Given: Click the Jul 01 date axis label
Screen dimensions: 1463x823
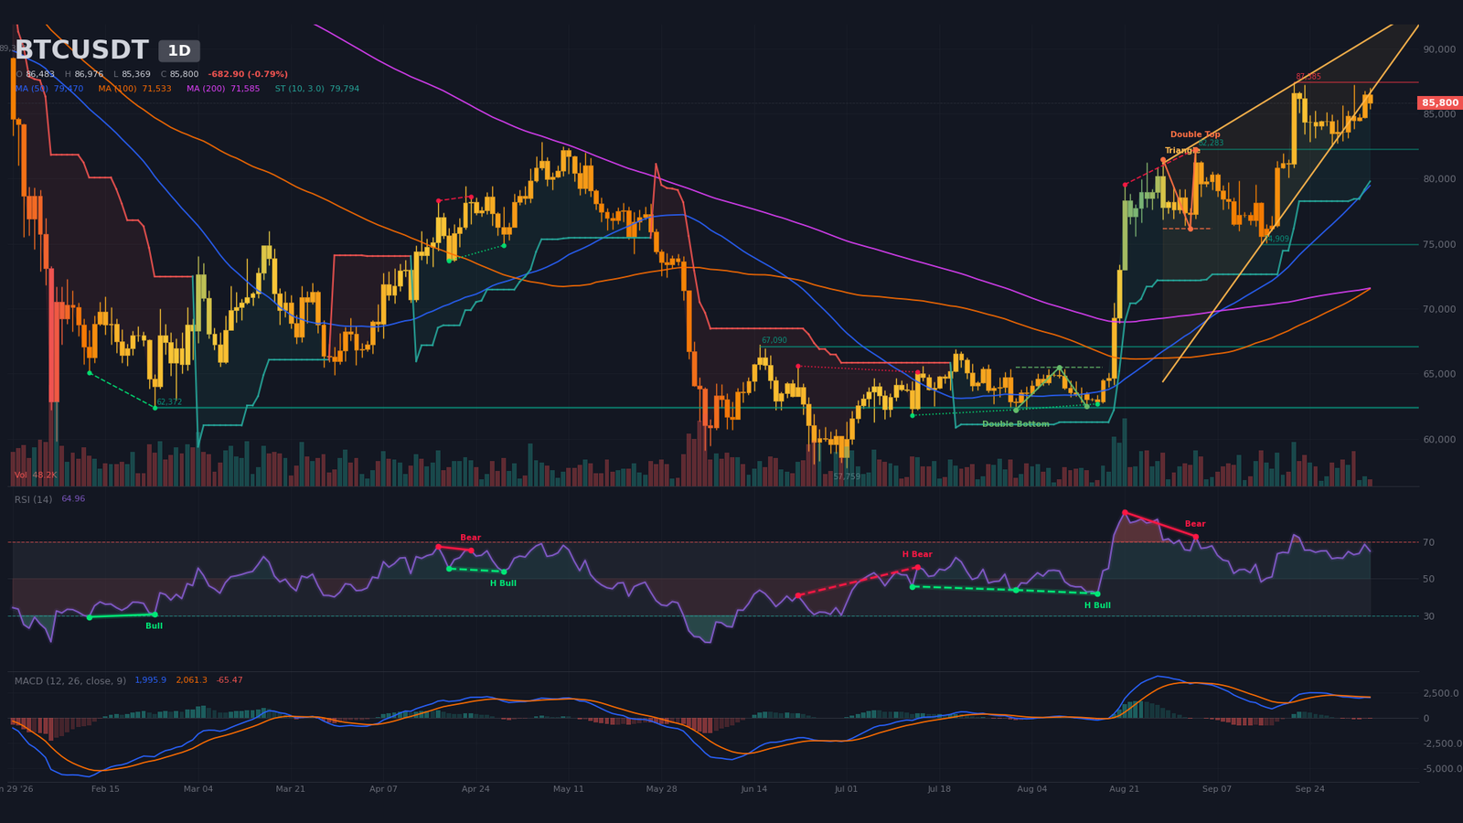Looking at the screenshot, I should pyautogui.click(x=846, y=788).
